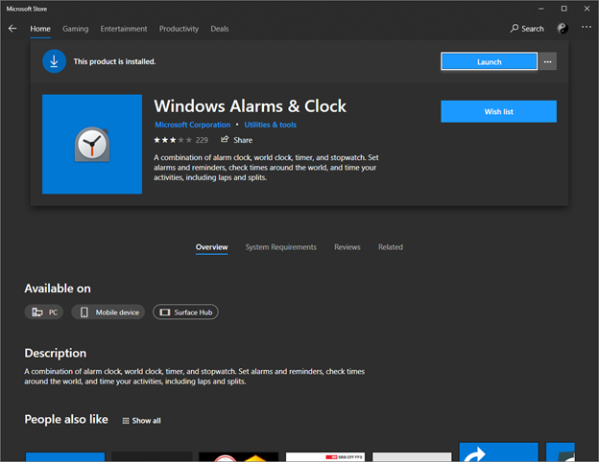Close the Microsoft Store window
The width and height of the screenshot is (599, 462).
coord(587,9)
